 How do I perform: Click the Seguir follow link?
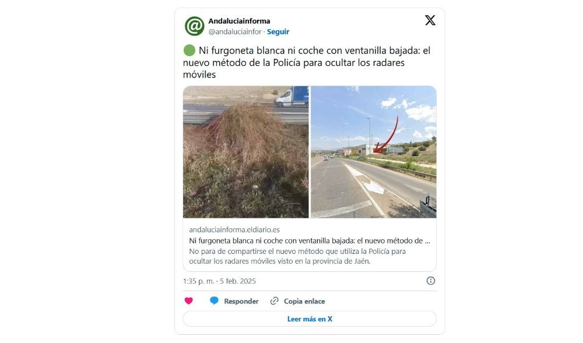coord(278,32)
